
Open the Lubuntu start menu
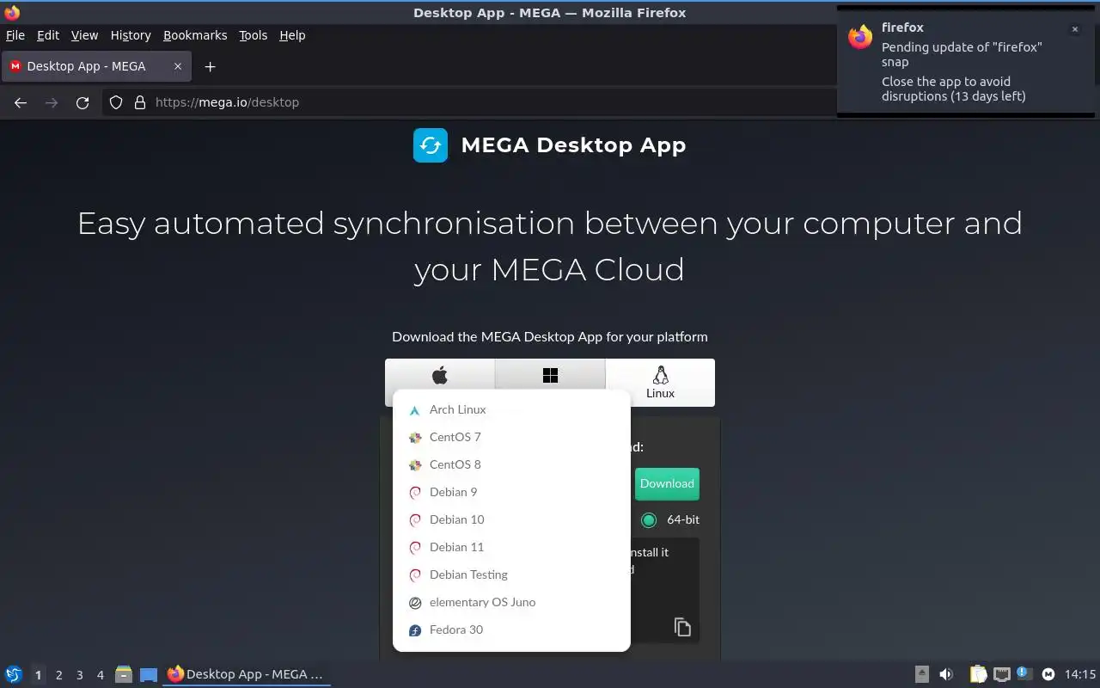[14, 674]
